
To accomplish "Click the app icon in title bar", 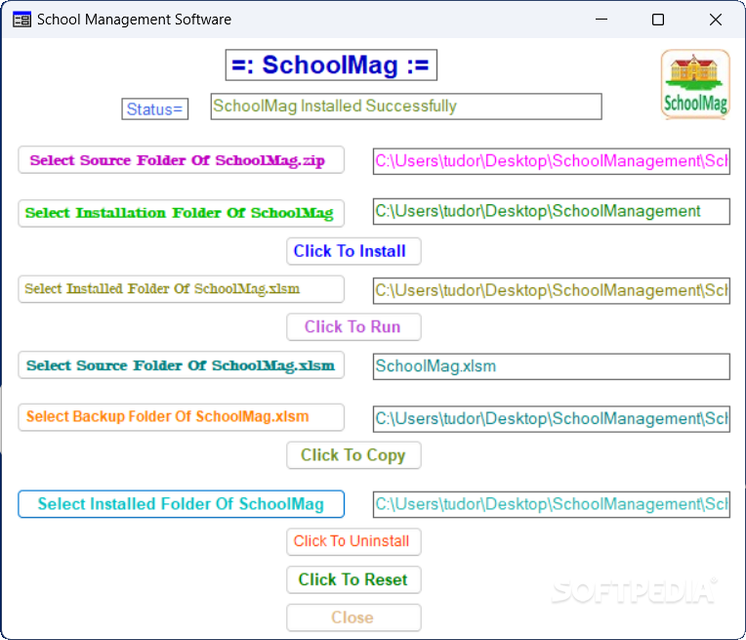I will click(x=21, y=20).
